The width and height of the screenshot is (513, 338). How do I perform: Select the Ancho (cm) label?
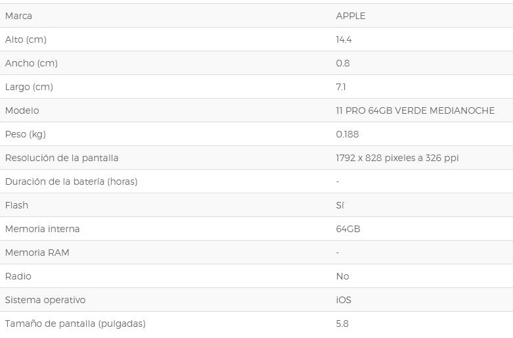(x=32, y=63)
